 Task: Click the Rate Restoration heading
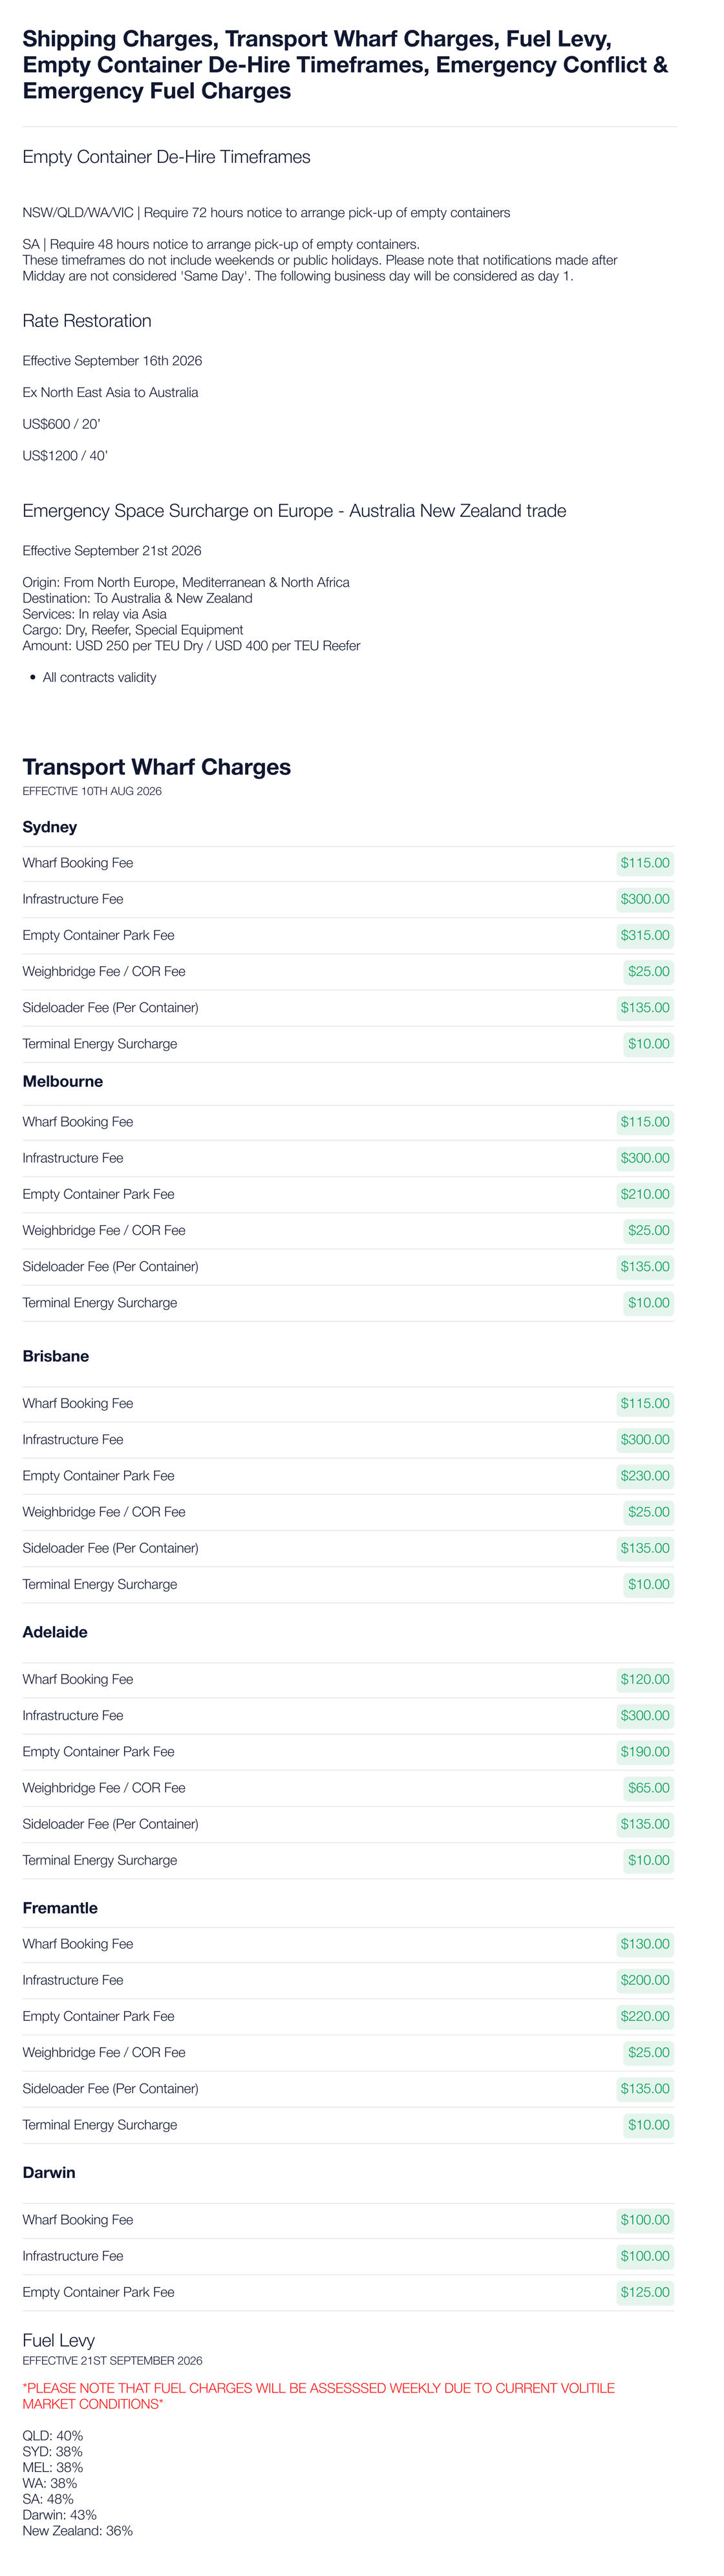coord(87,321)
